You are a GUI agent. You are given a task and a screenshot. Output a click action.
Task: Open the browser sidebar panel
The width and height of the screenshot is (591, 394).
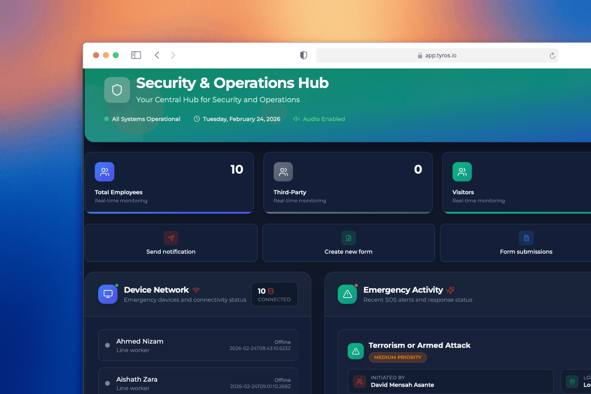(x=136, y=55)
